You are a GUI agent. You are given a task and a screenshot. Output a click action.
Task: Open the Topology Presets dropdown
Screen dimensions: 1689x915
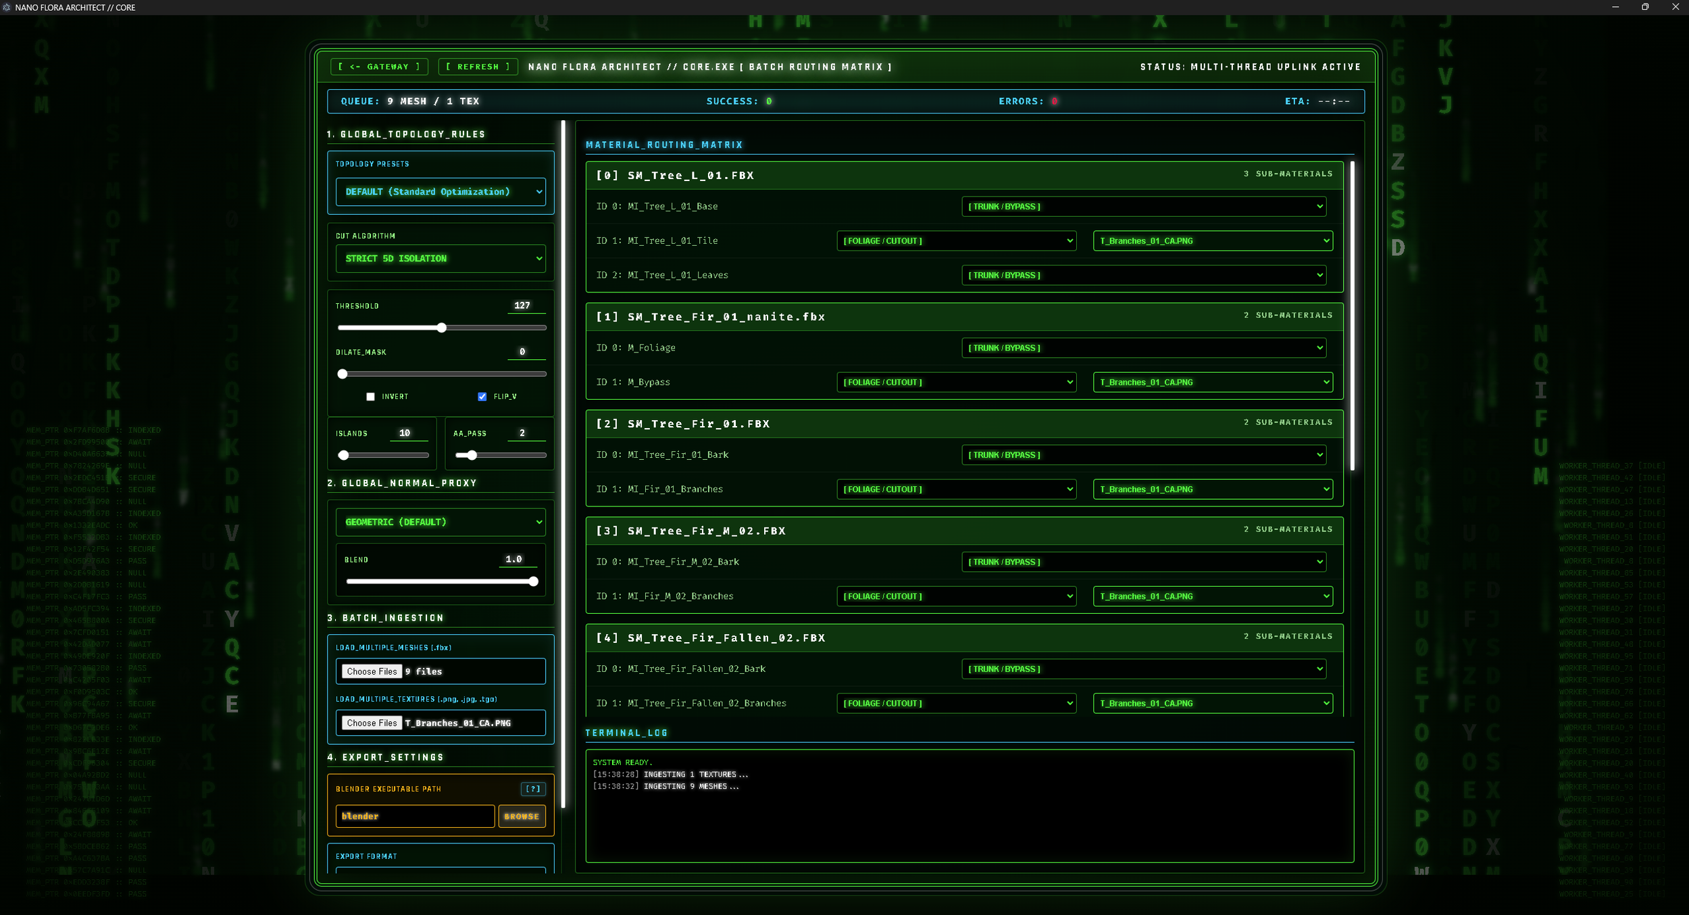click(x=440, y=192)
